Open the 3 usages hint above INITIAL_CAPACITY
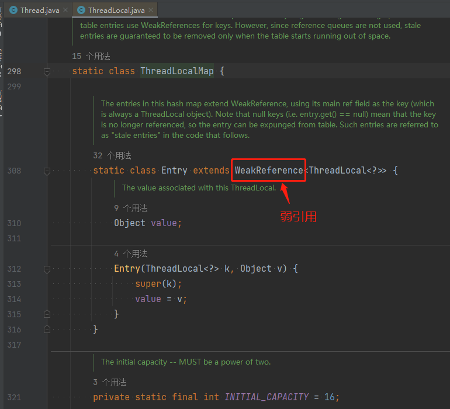 (x=110, y=382)
